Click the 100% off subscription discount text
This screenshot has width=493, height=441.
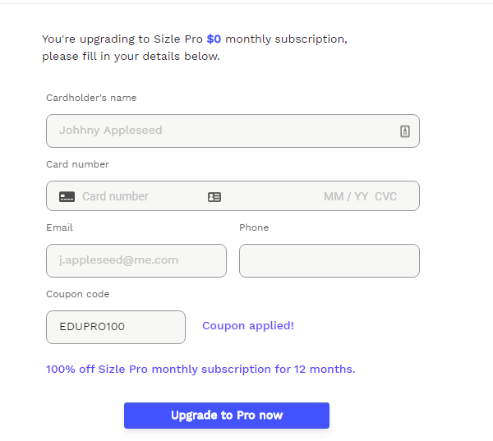[x=200, y=370]
